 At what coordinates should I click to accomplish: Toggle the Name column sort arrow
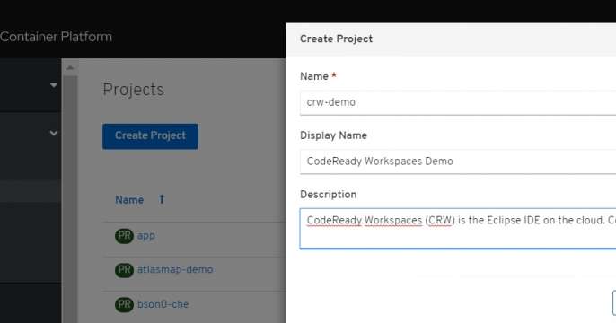162,199
